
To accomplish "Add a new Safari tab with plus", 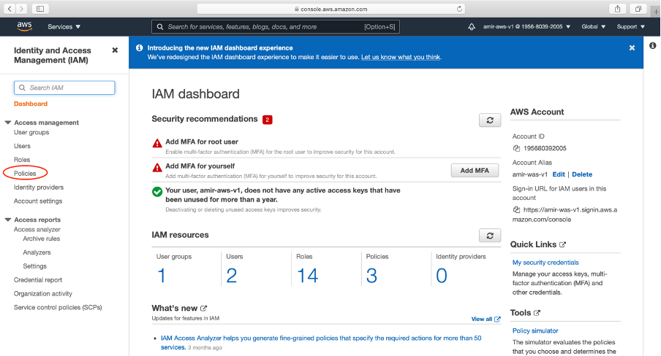I will [x=656, y=12].
